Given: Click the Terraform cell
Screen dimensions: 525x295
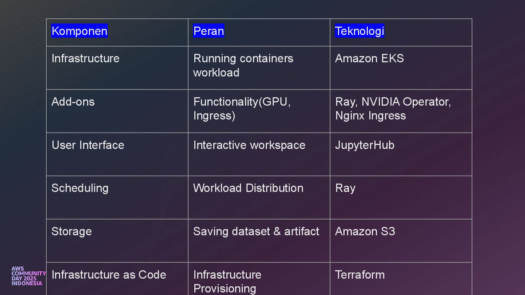Looking at the screenshot, I should [360, 275].
